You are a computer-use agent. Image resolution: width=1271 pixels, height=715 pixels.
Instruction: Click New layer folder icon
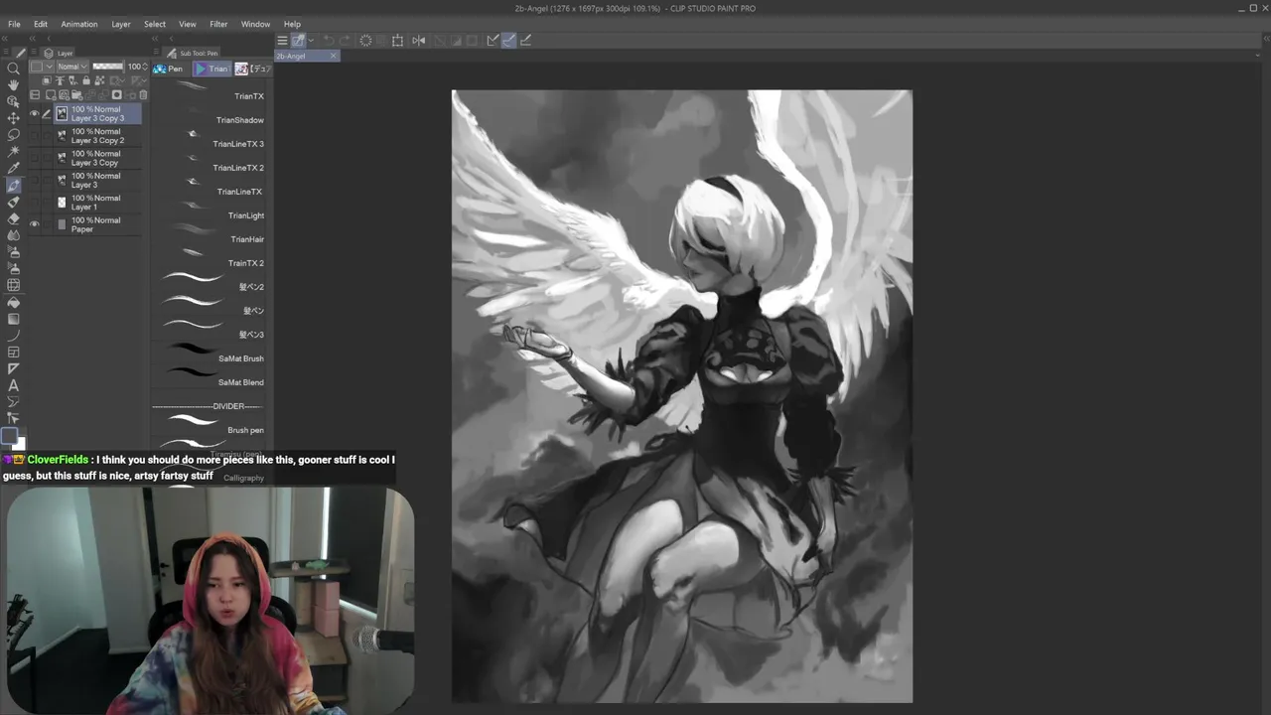point(76,95)
